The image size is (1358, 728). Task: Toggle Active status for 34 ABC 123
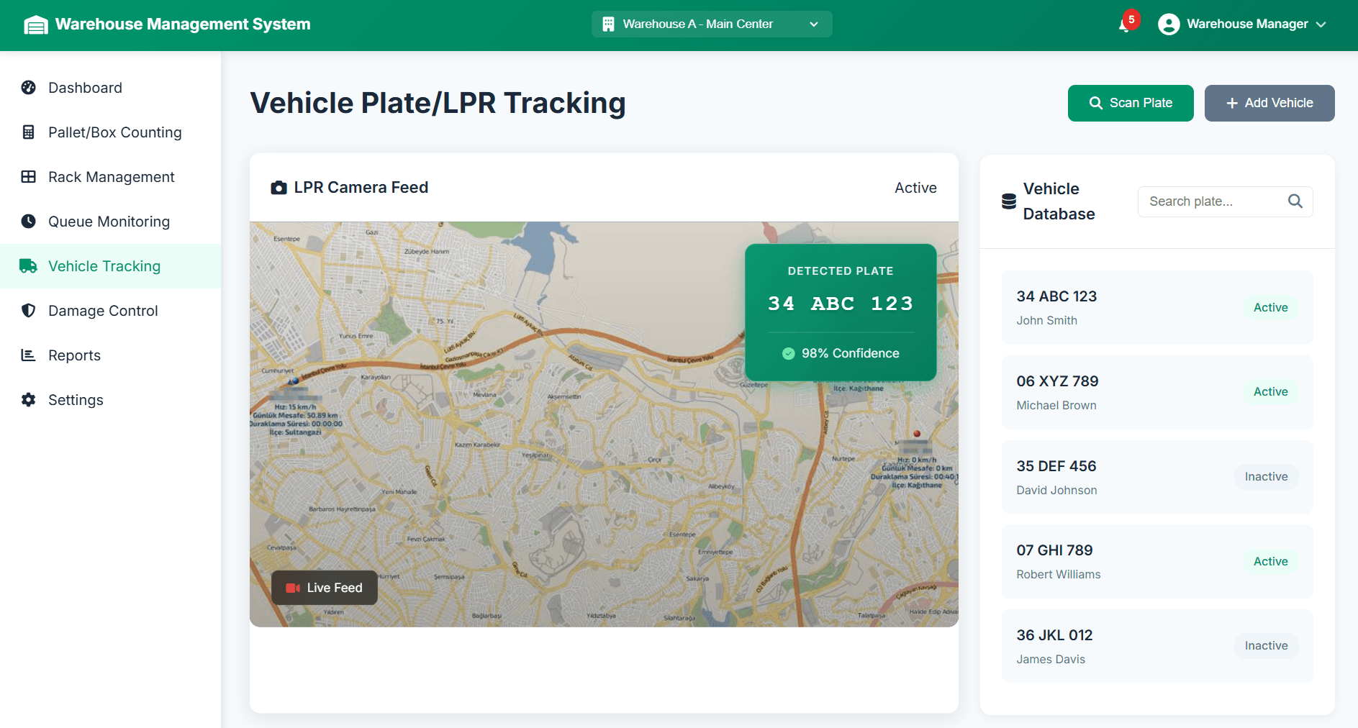click(x=1270, y=308)
